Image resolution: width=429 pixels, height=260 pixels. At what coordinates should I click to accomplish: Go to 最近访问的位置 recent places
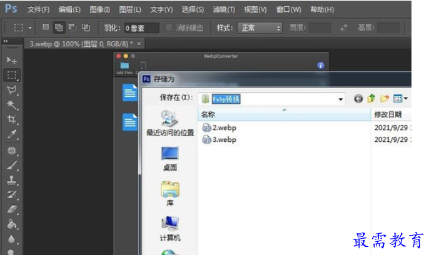tap(170, 124)
